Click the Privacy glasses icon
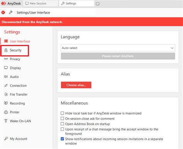Image resolution: width=183 pixels, height=149 pixels. click(6, 59)
